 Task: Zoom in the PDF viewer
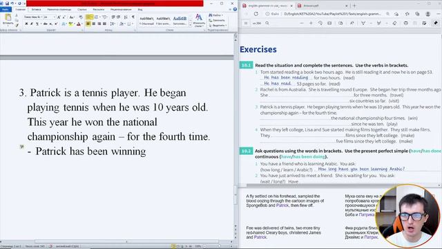(311, 23)
